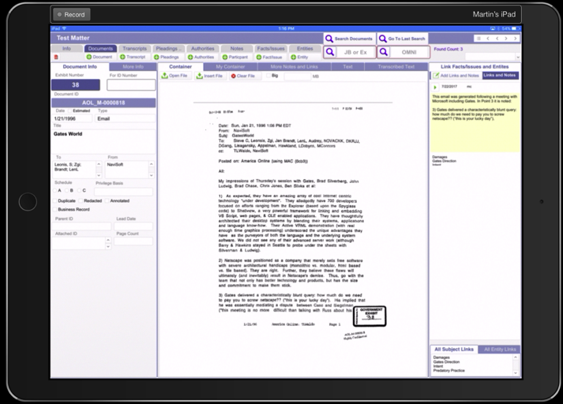Image resolution: width=563 pixels, height=404 pixels.
Task: Click the red trash delete icon
Action: [55, 58]
